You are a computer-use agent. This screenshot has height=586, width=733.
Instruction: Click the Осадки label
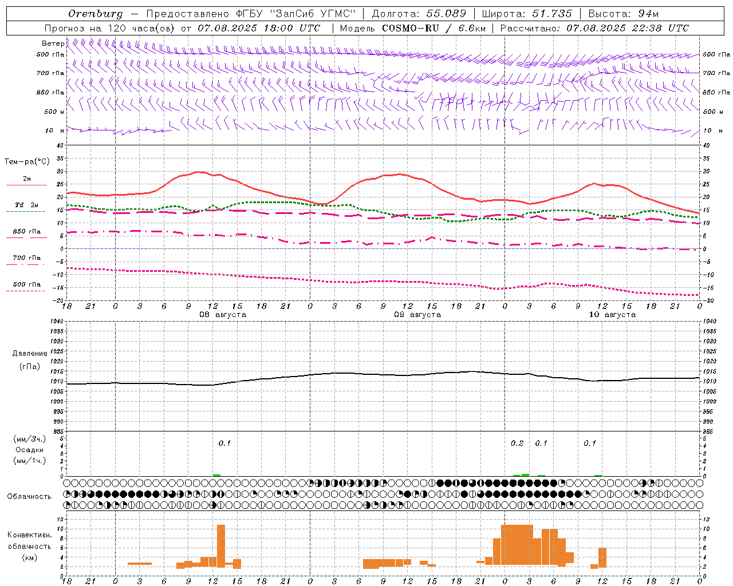[30, 450]
